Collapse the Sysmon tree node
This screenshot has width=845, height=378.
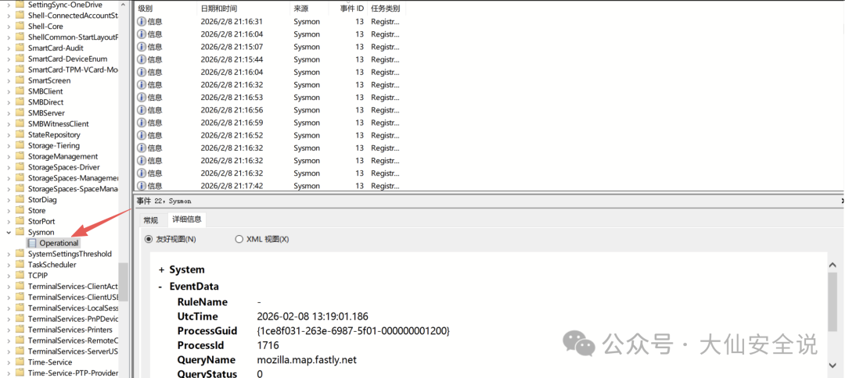pyautogui.click(x=8, y=232)
